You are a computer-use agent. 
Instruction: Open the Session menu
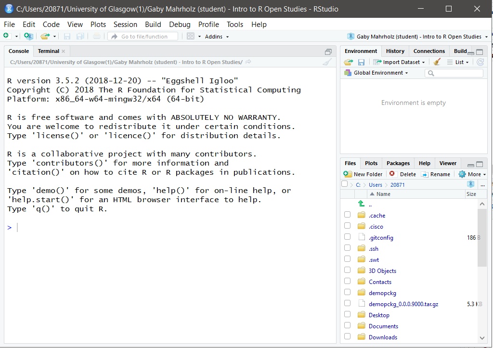click(125, 25)
